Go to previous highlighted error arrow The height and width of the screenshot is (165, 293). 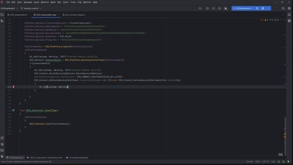point(281,20)
